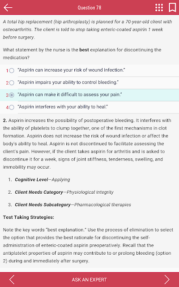Bookmark this question
179x287 pixels.
coord(172,8)
